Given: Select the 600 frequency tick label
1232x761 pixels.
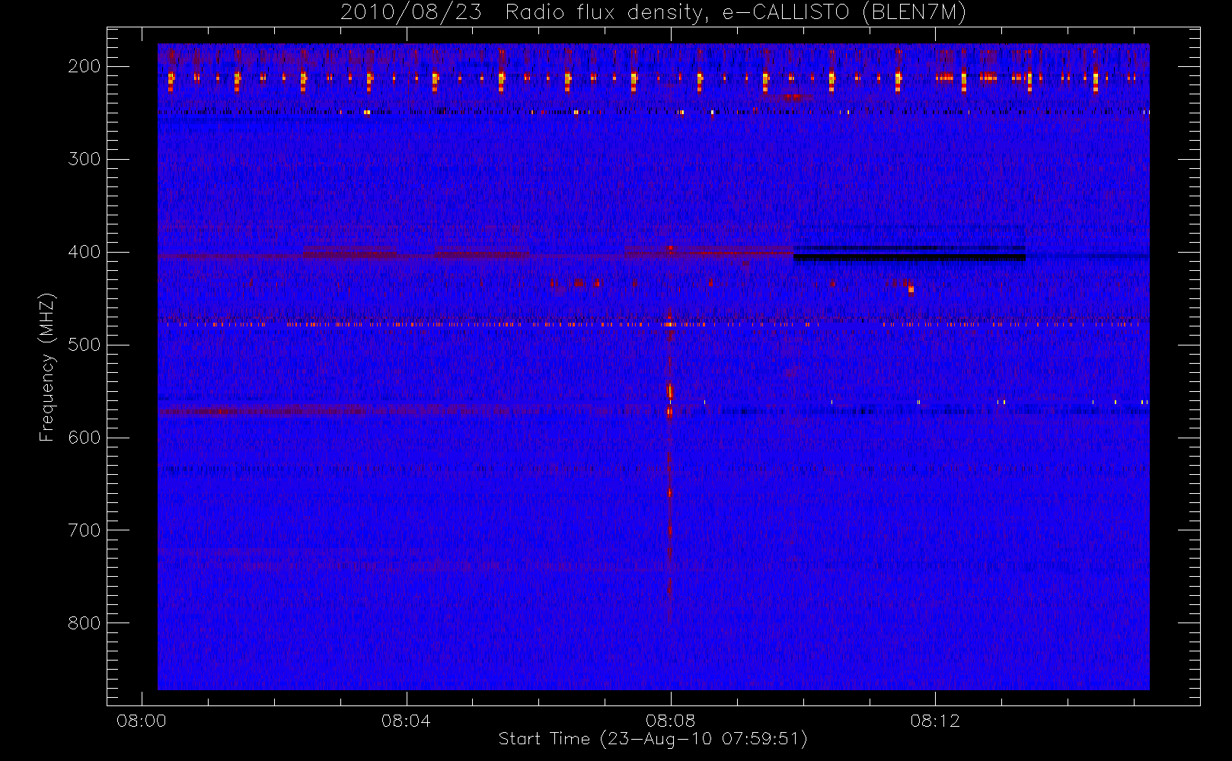Looking at the screenshot, I should click(84, 438).
